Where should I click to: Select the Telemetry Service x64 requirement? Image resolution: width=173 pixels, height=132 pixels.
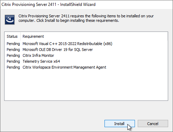(x=41, y=61)
